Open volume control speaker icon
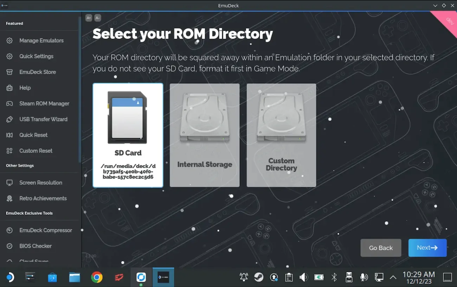457x287 pixels. (x=304, y=277)
